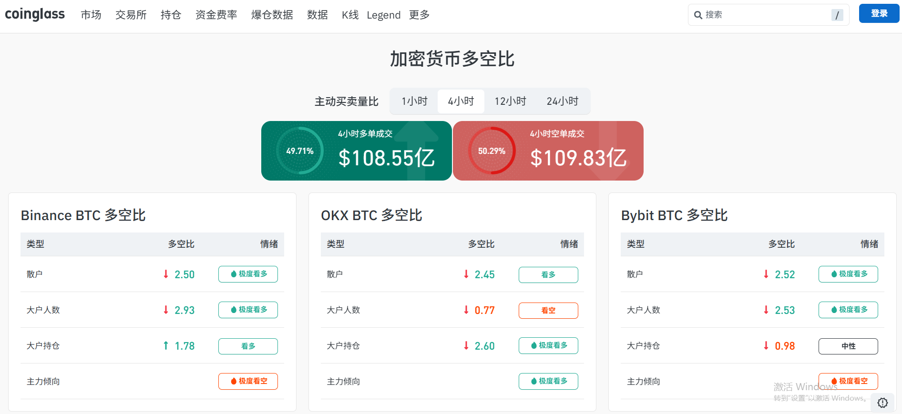
Task: Click Binance 大户人数 ratio 2.93
Action: tap(184, 310)
